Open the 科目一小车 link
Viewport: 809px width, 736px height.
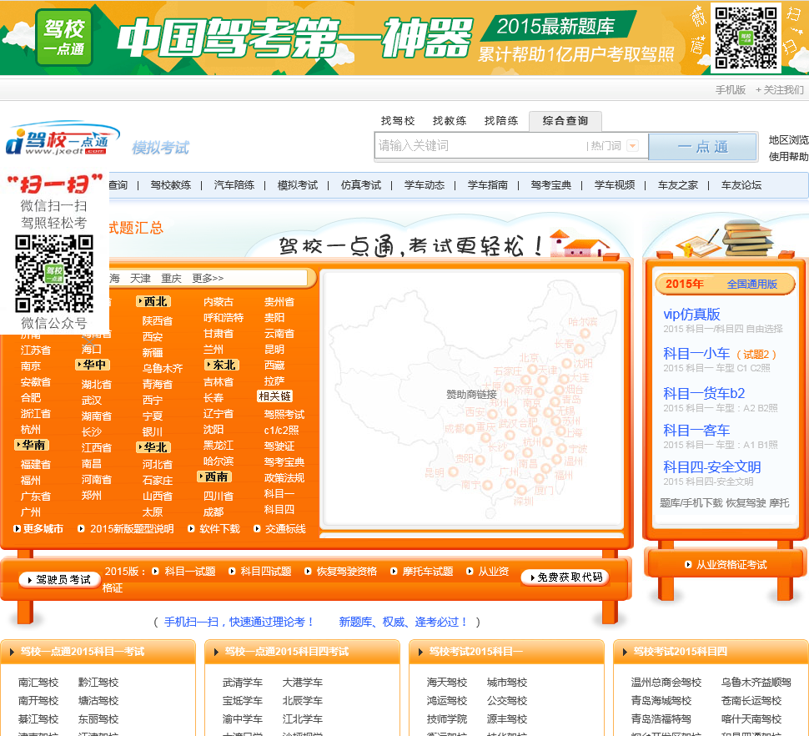[x=696, y=354]
